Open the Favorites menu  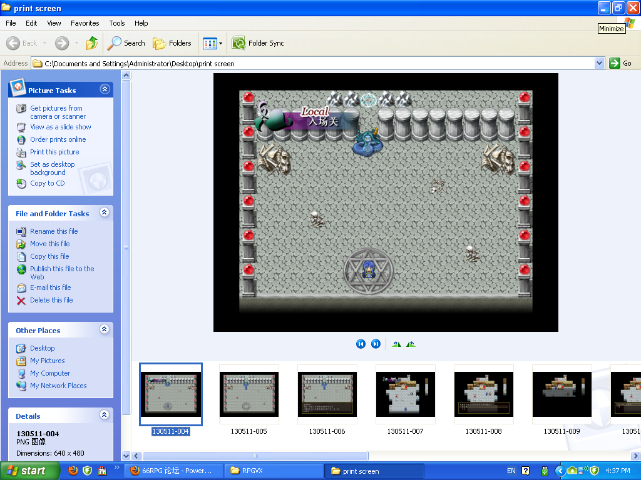(85, 23)
